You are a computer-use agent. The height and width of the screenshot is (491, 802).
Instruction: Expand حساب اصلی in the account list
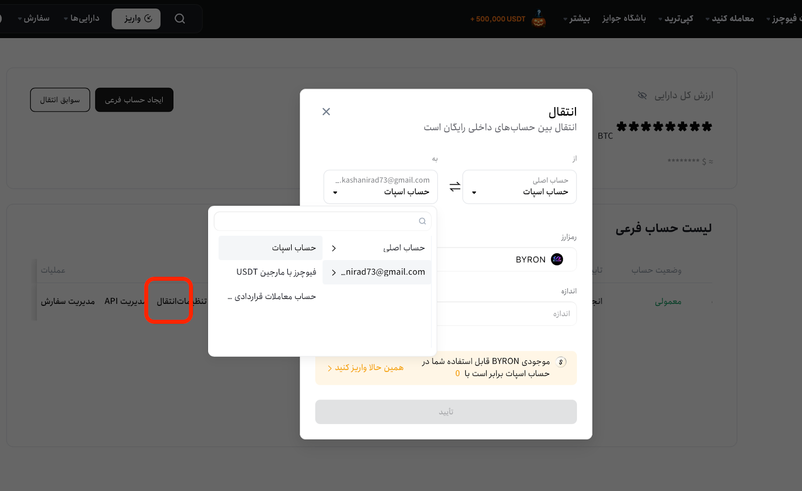pos(377,248)
